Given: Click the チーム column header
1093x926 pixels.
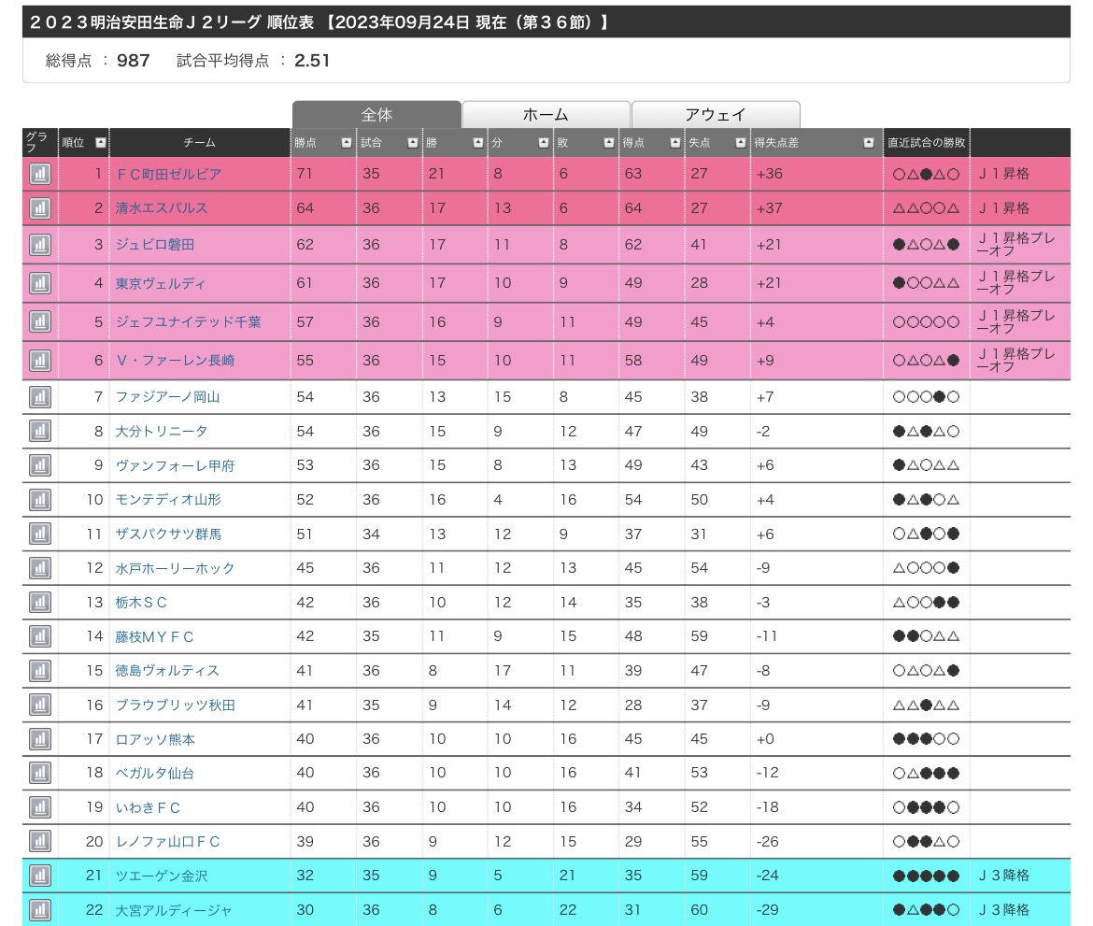Looking at the screenshot, I should point(199,143).
